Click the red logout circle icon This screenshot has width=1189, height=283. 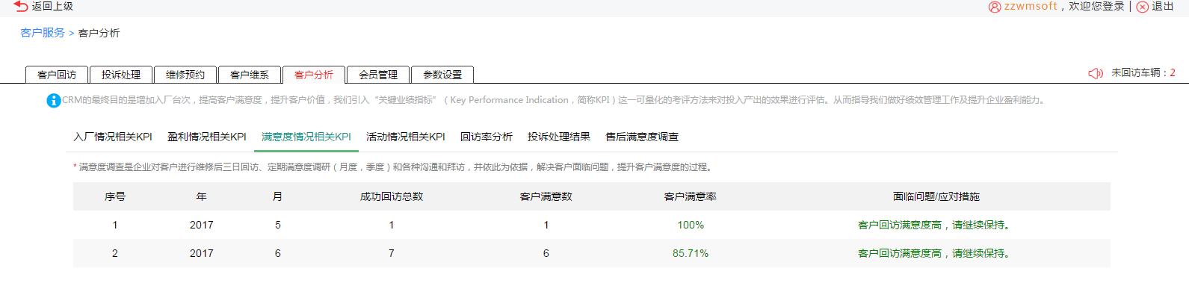[x=1143, y=7]
